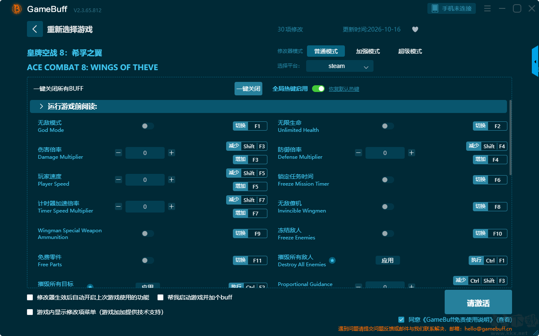
Task: Expand the side panel arrow on right edge
Action: pyautogui.click(x=535, y=61)
